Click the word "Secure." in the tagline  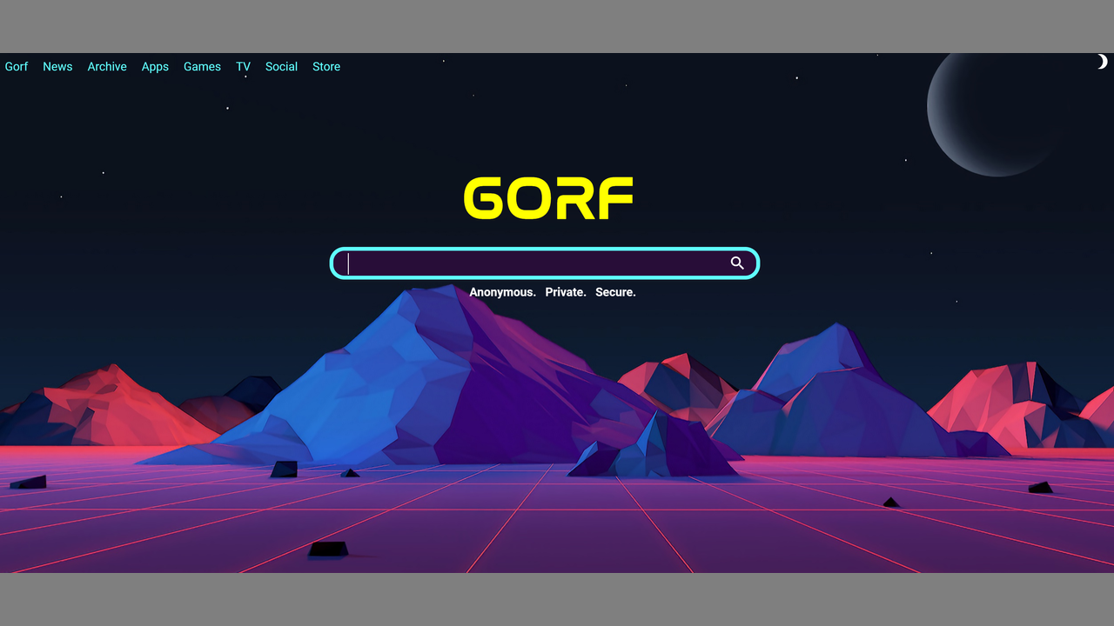click(615, 292)
